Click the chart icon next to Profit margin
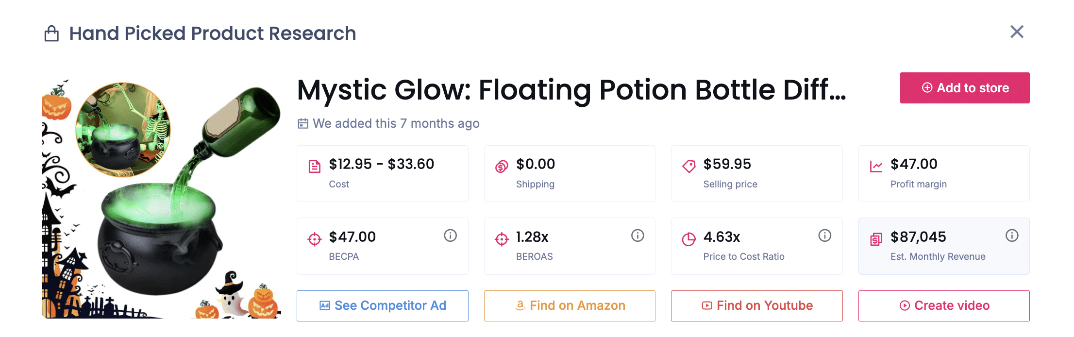 [875, 165]
